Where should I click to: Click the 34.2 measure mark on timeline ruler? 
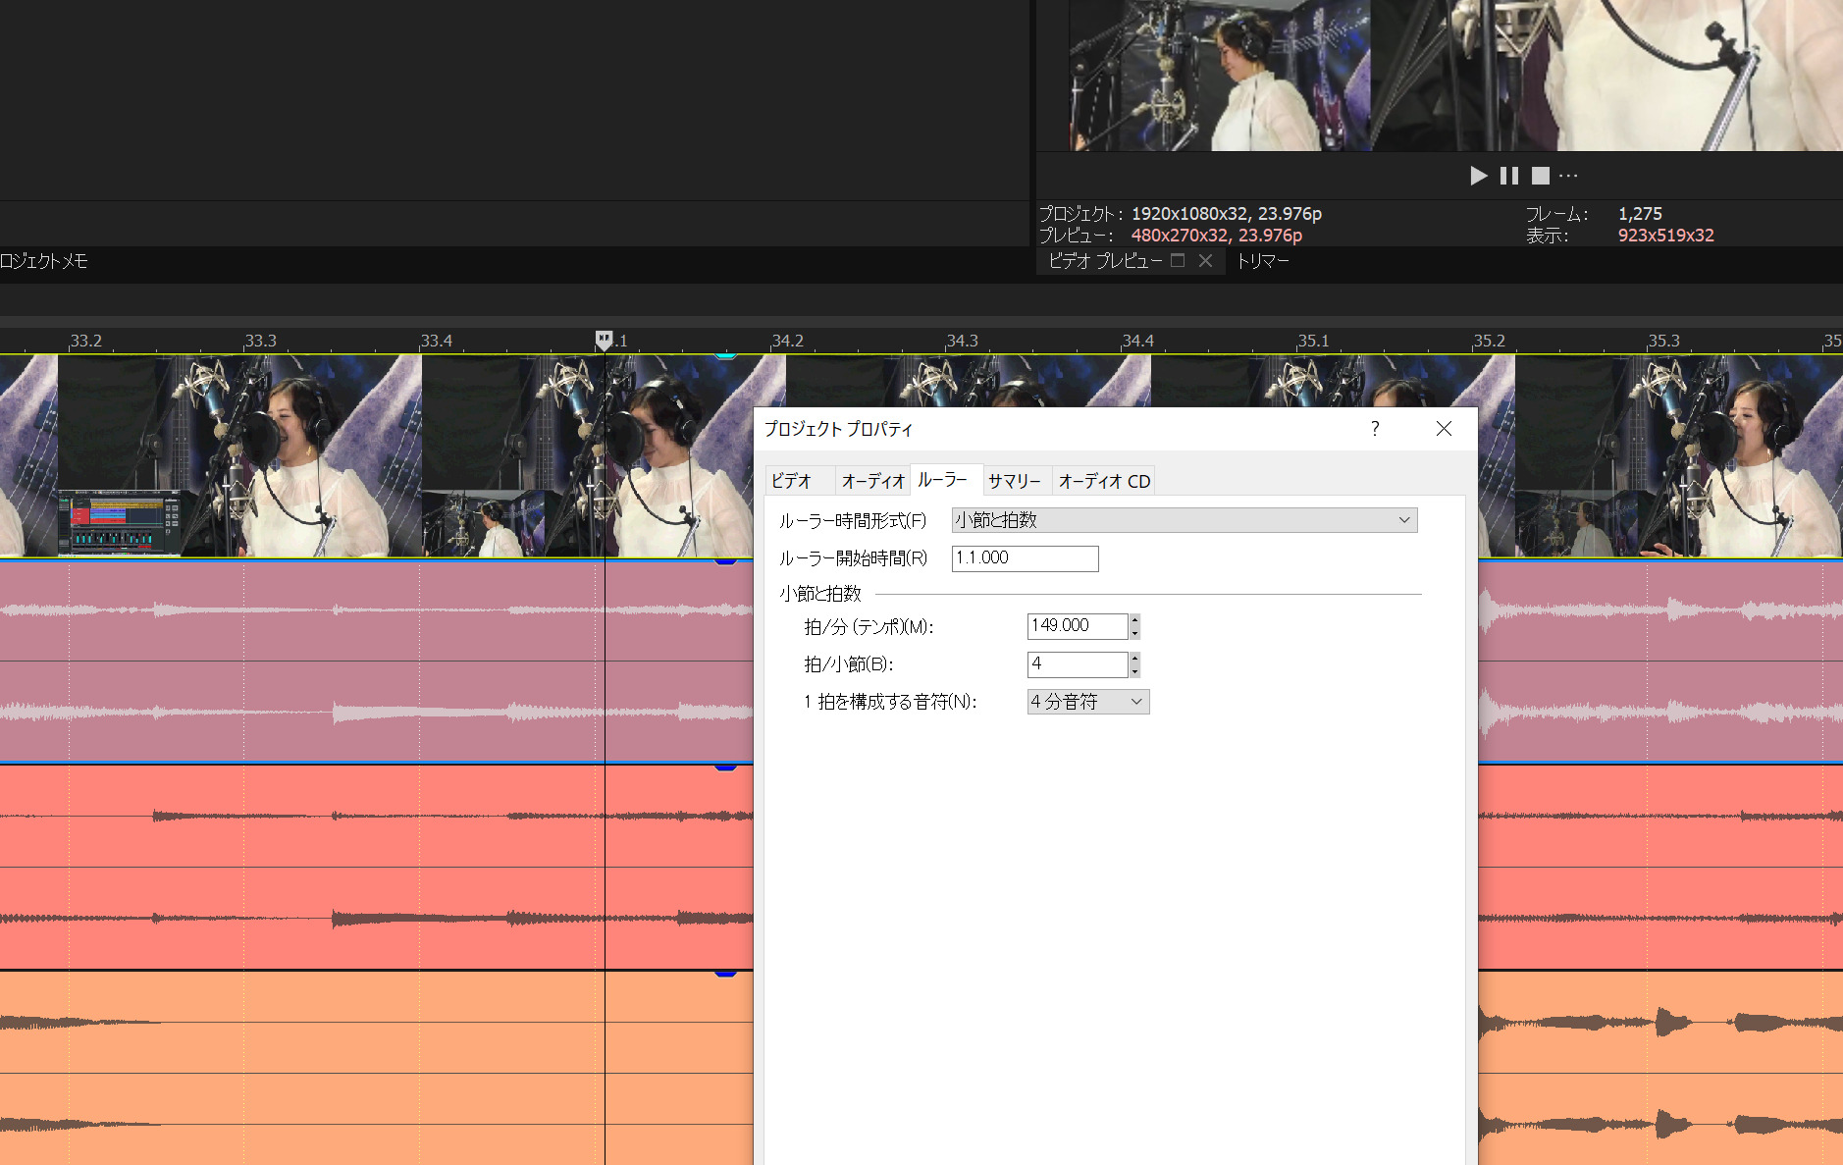[x=787, y=341]
